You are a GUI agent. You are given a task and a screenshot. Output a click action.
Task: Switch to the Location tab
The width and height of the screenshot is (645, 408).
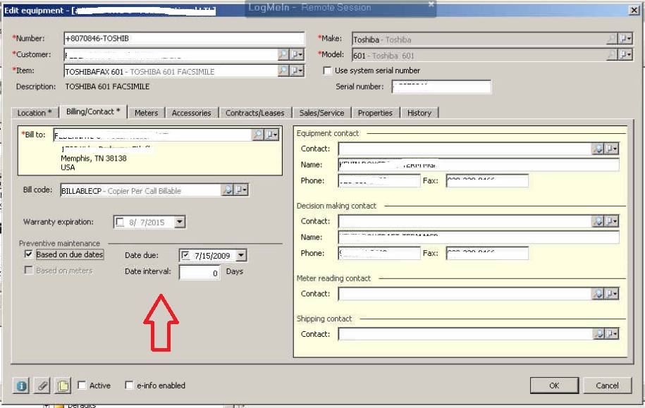tap(35, 113)
